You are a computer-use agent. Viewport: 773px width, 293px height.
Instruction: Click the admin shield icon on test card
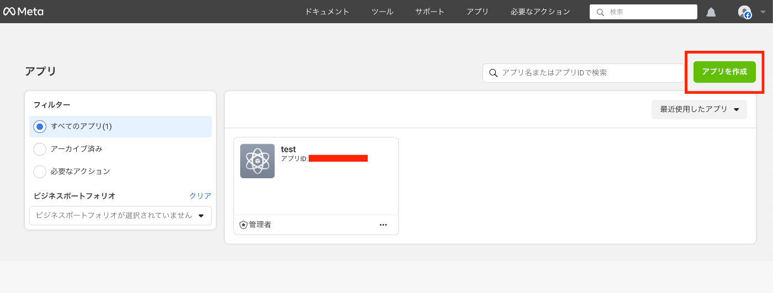point(243,225)
